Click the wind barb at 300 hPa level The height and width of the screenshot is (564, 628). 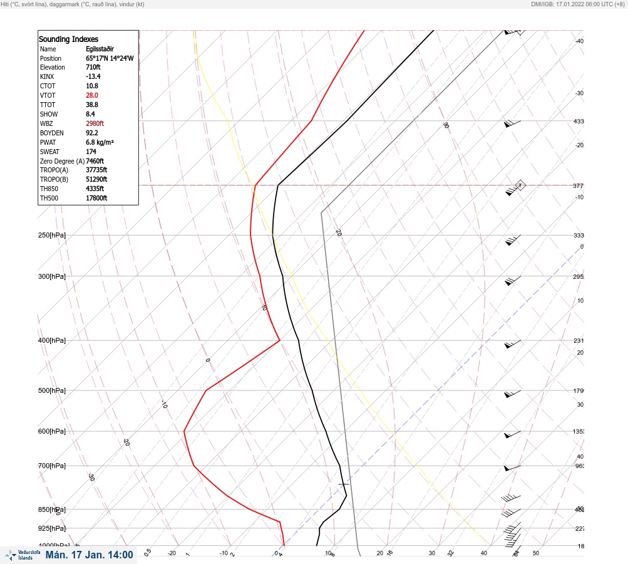tap(513, 281)
